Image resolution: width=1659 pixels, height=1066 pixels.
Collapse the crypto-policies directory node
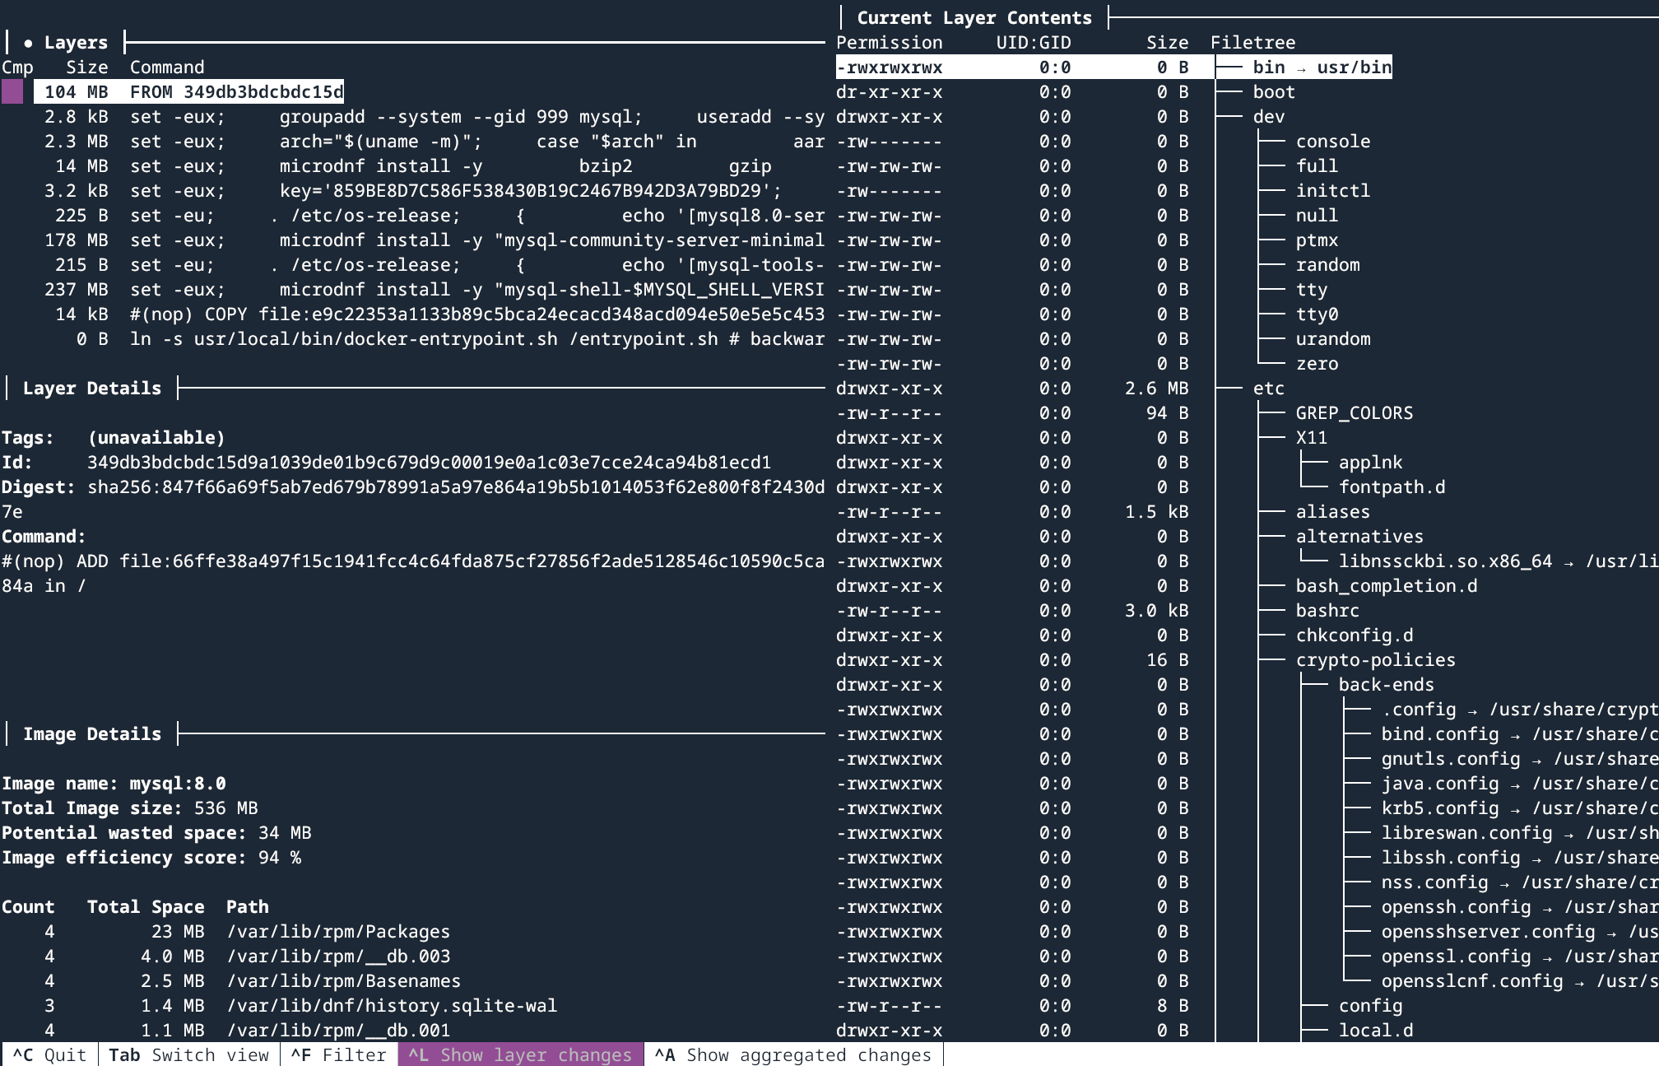1375,660
